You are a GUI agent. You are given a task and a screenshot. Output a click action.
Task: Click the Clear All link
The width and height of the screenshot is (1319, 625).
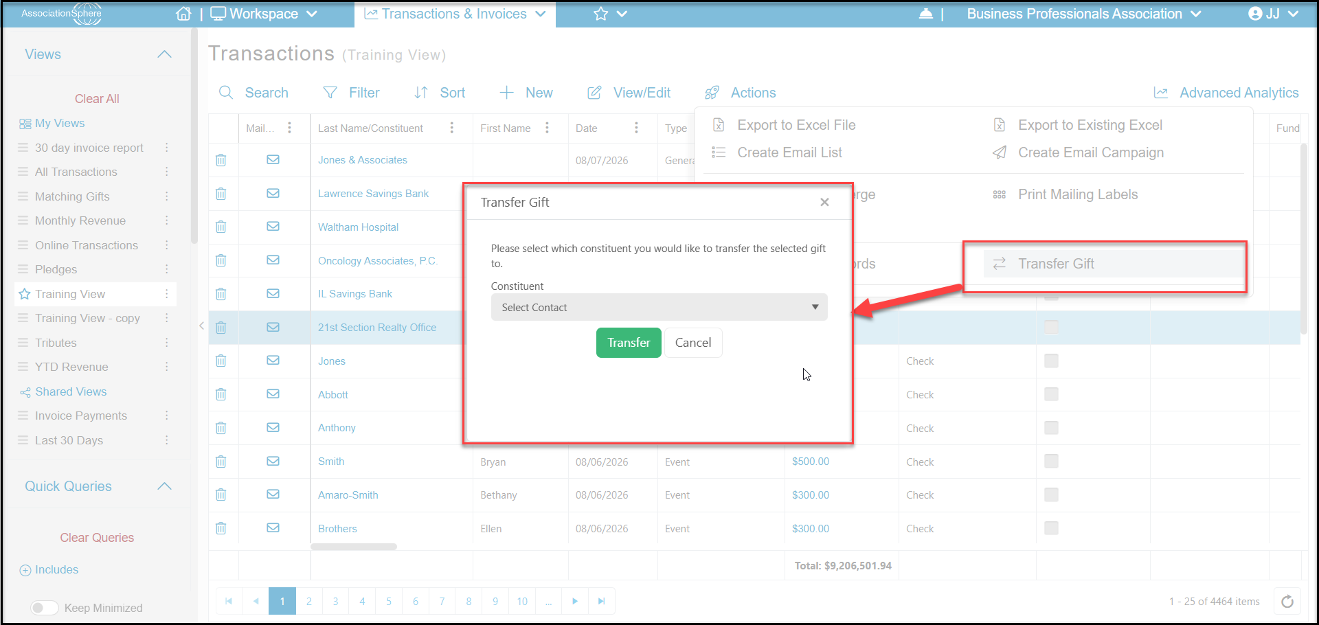click(97, 98)
